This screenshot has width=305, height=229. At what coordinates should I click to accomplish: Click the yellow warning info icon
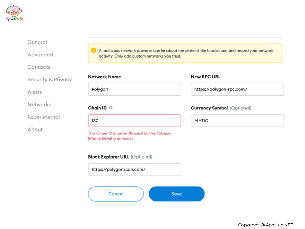tap(94, 50)
